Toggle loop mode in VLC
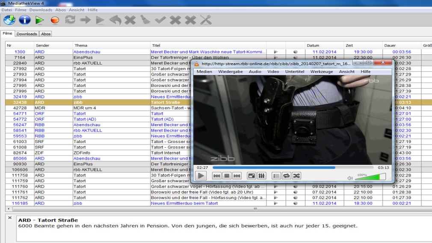432x243 pixels. point(287,176)
